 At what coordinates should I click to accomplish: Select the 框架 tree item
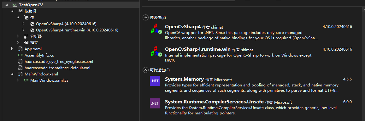point(34,42)
